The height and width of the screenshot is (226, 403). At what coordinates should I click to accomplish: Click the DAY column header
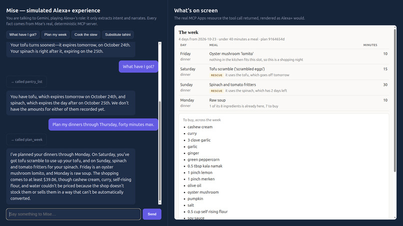[183, 45]
